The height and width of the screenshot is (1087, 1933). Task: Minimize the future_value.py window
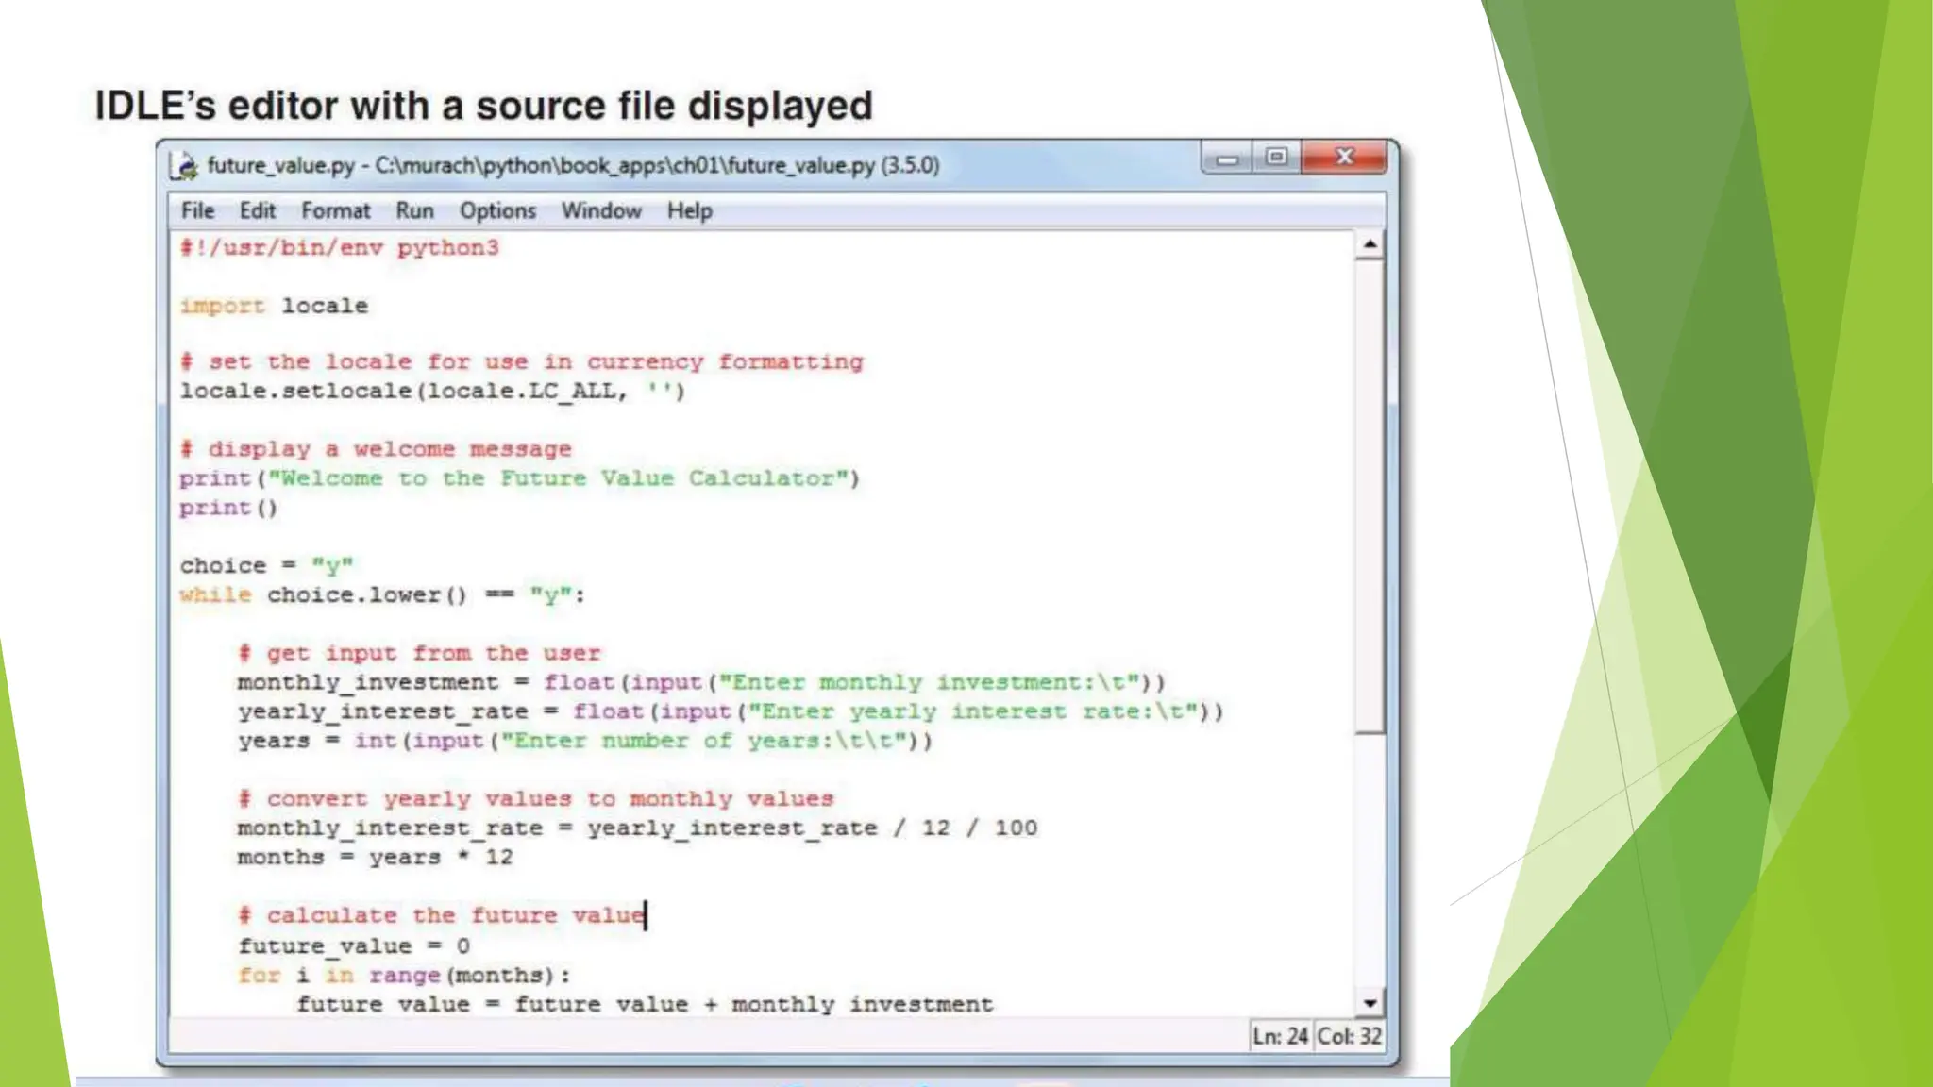coord(1227,159)
